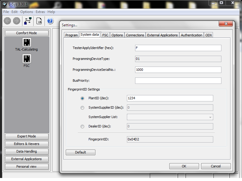The width and height of the screenshot is (242, 181).
Task: Switch to the Connections tab
Action: 135,35
